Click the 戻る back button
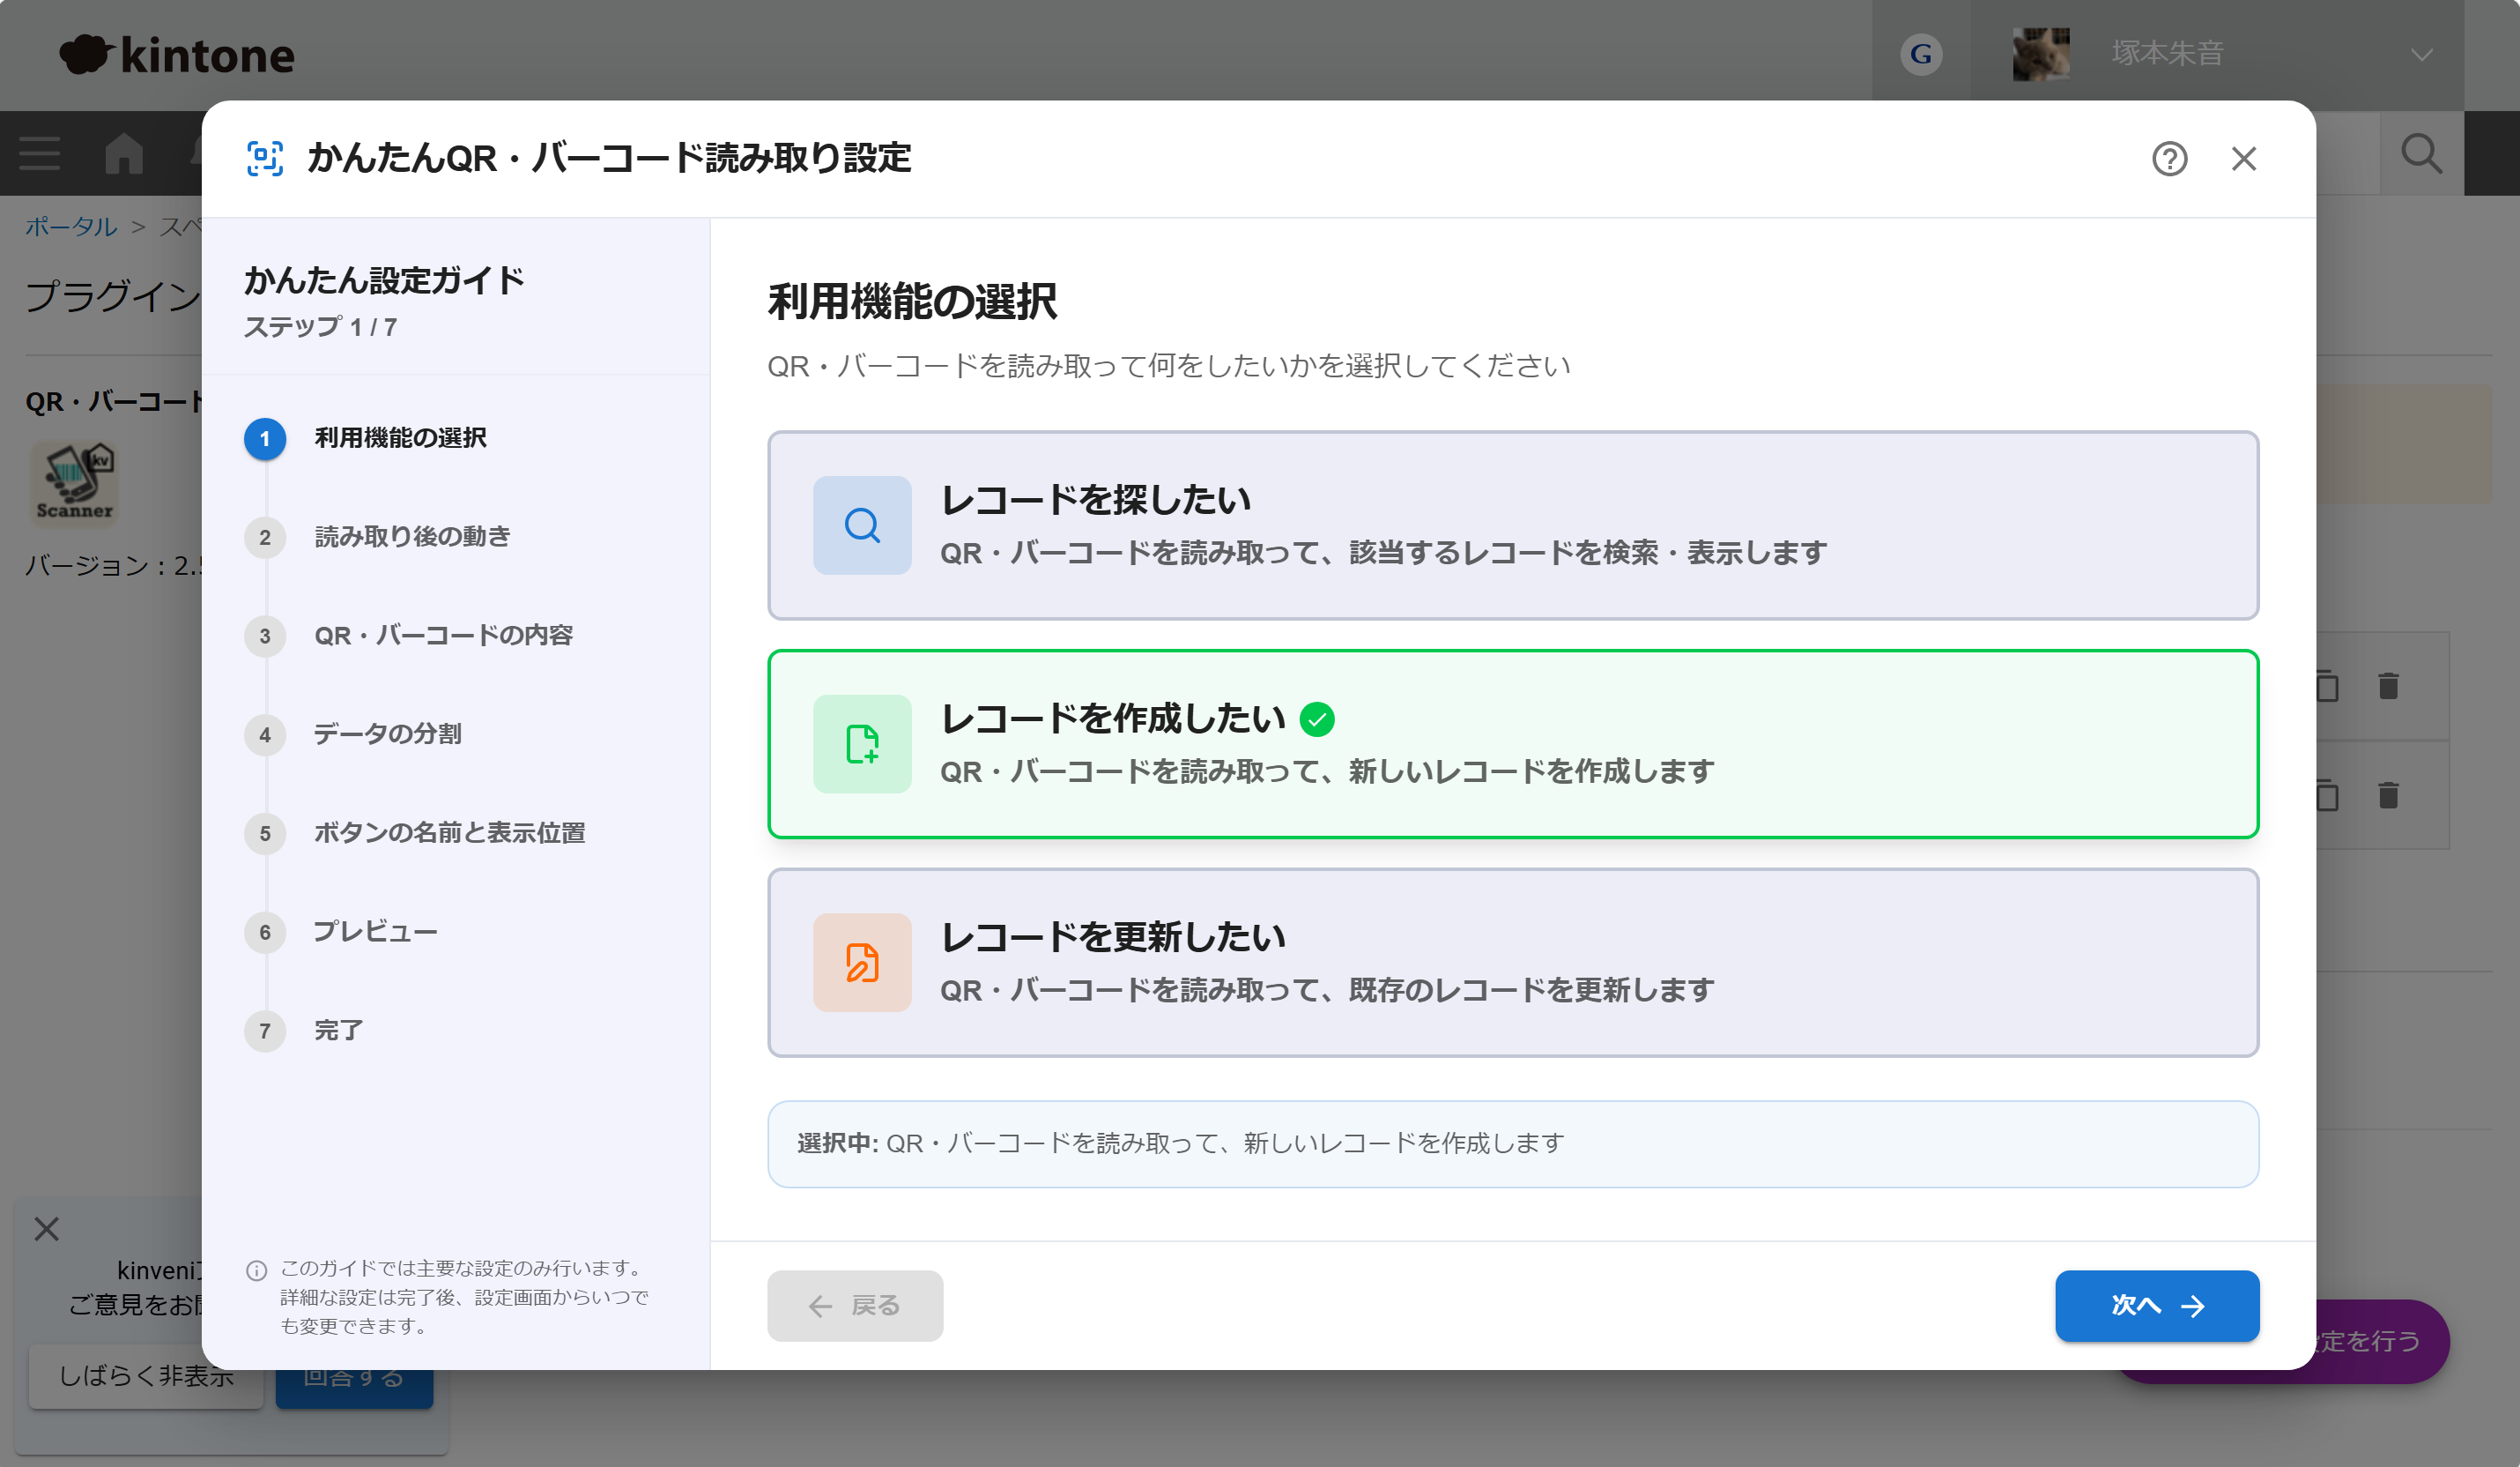 [855, 1305]
